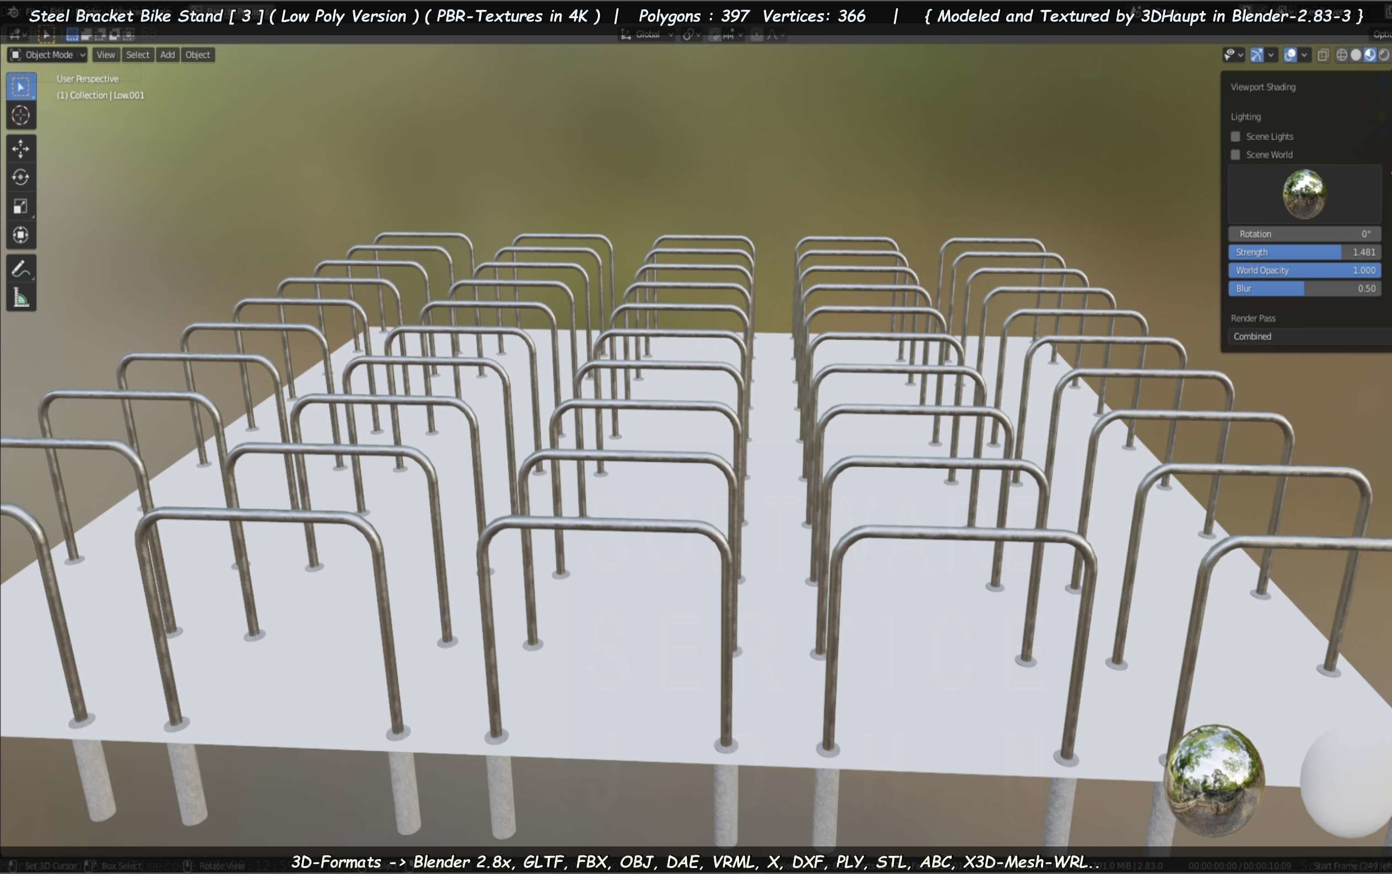Expand the overlays options dropdown arrow

point(1304,55)
